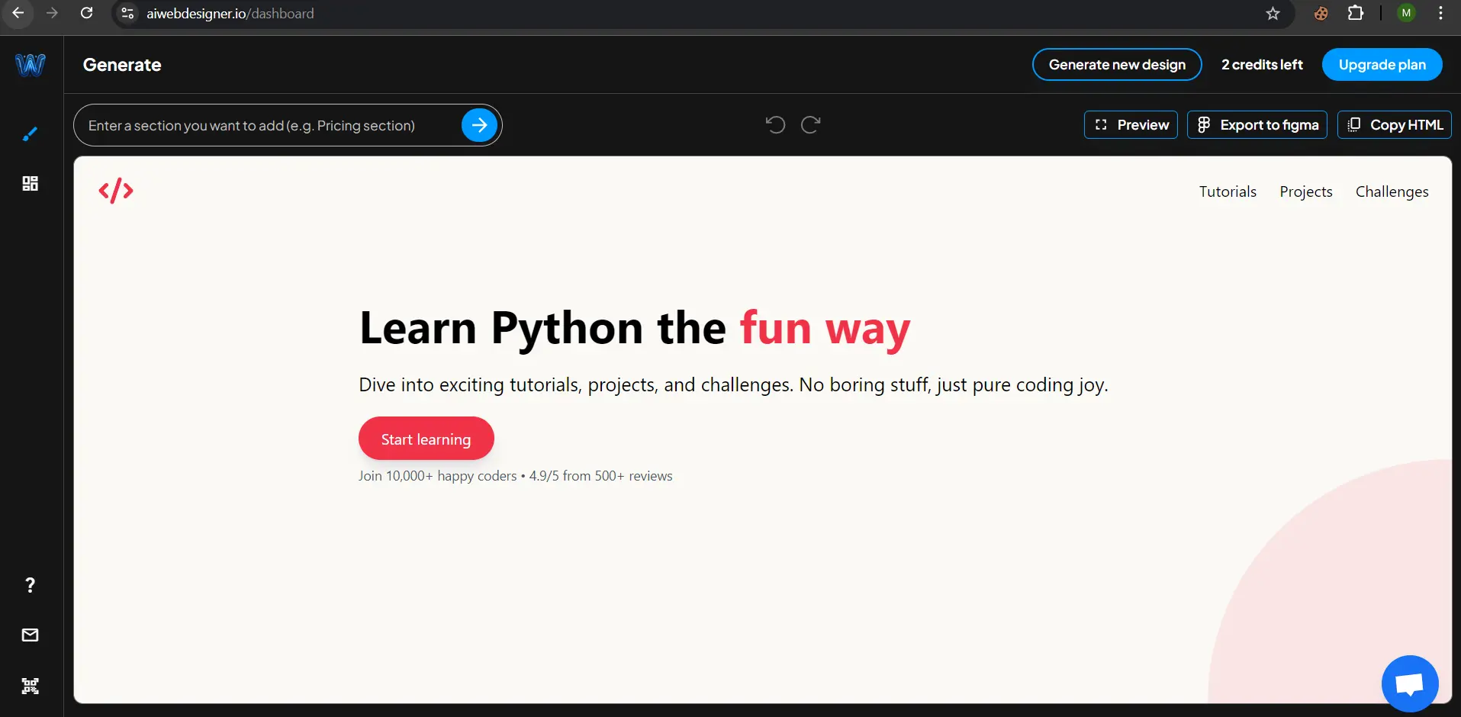Screen dimensions: 1461x717
Task: Open the browser extensions puzzle menu
Action: [x=1356, y=13]
